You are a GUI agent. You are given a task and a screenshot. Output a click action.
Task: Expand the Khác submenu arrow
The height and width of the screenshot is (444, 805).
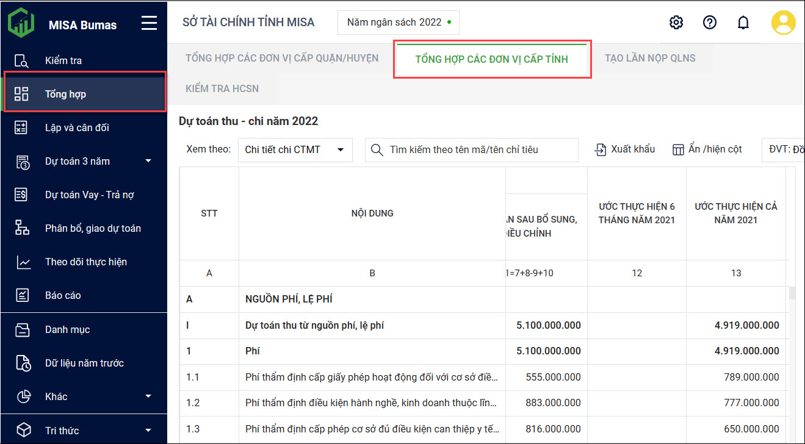[x=148, y=396]
